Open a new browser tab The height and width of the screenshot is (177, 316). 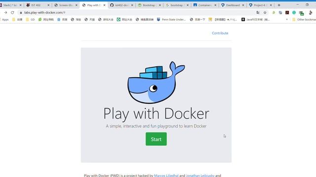point(279,5)
